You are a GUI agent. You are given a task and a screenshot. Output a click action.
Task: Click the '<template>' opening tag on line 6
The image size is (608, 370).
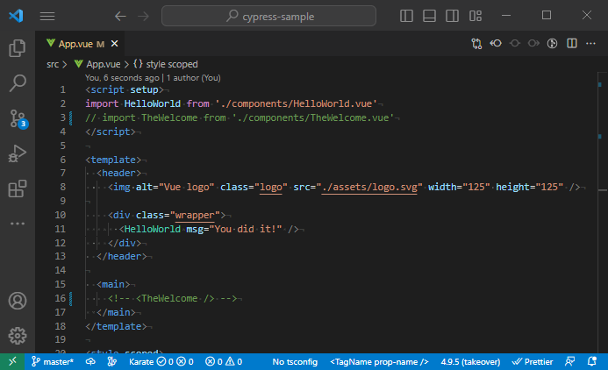click(x=113, y=160)
